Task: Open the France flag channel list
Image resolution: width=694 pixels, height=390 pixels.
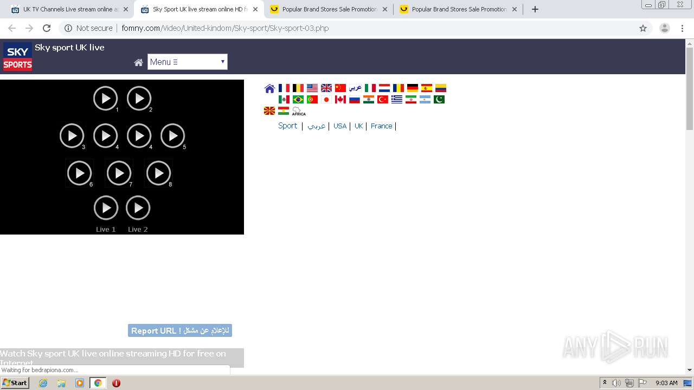Action: (284, 88)
